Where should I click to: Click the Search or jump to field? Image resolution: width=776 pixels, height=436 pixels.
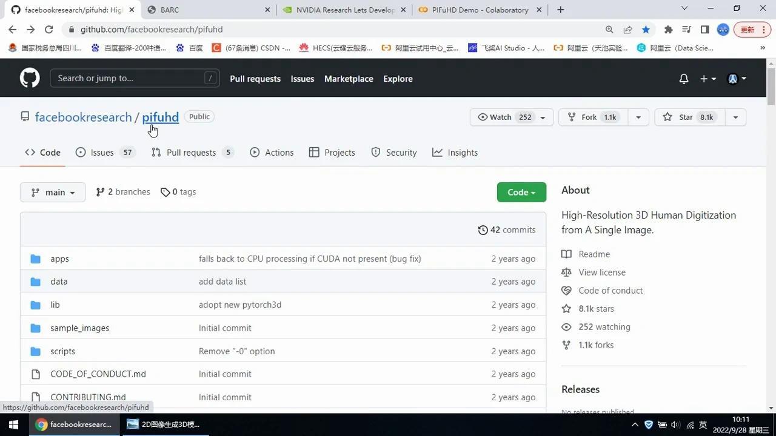[x=135, y=78]
